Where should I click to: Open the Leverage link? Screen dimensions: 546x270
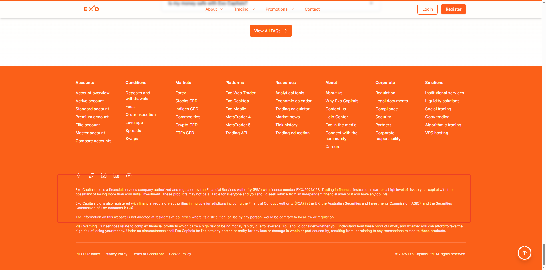(134, 123)
